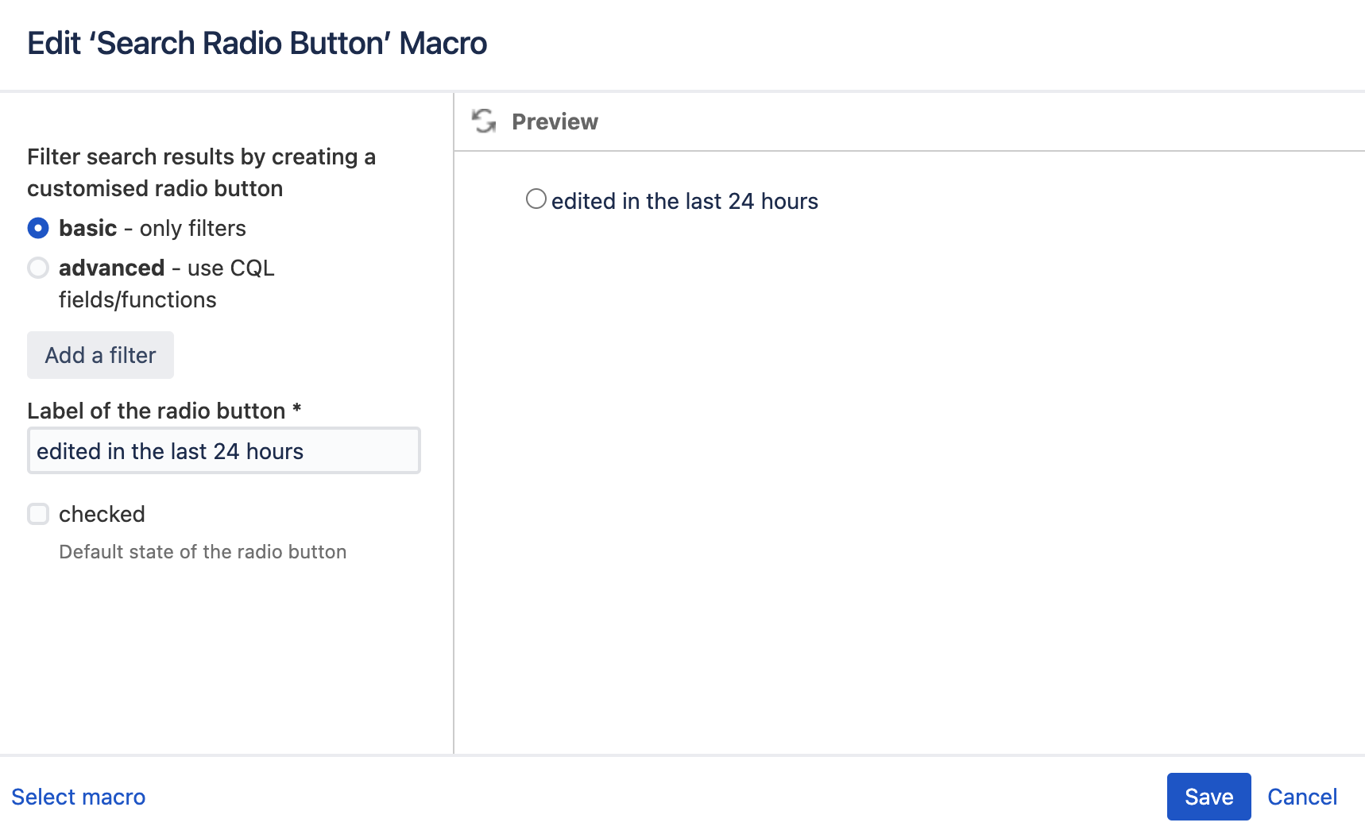Click the 'checked' checkbox label text

tap(102, 515)
